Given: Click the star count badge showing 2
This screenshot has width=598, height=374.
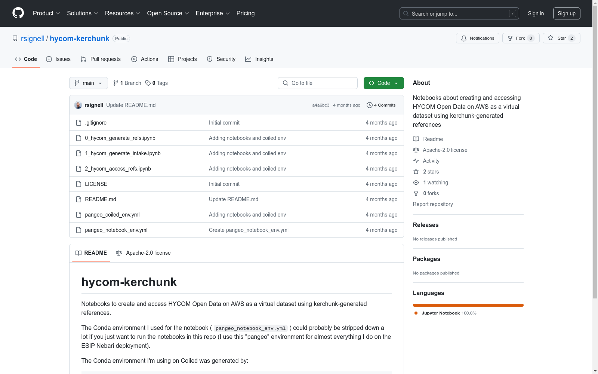Looking at the screenshot, I should pos(571,38).
